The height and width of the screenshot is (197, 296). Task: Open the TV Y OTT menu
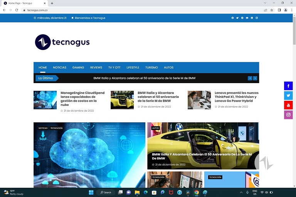114,67
